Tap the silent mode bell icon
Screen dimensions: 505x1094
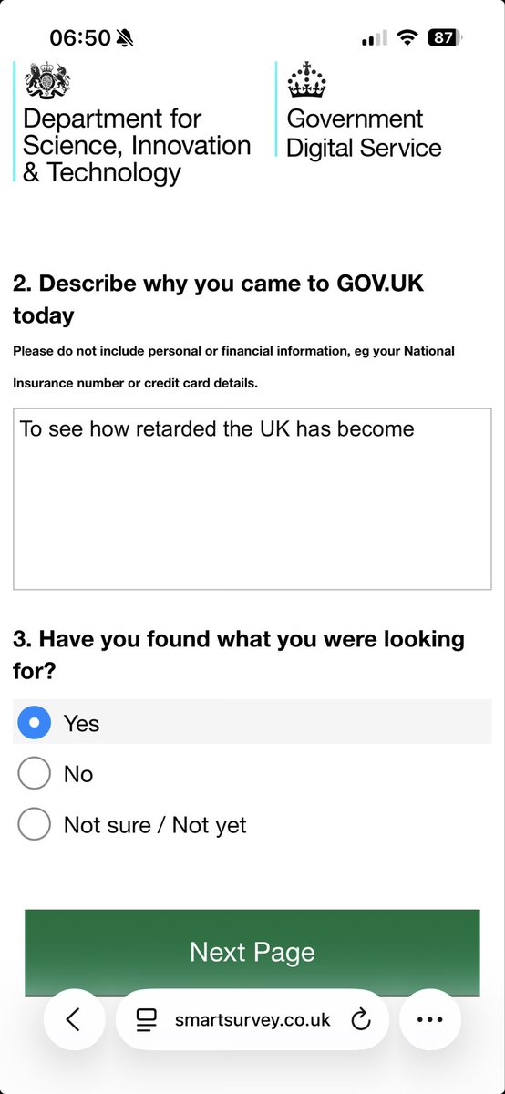125,38
